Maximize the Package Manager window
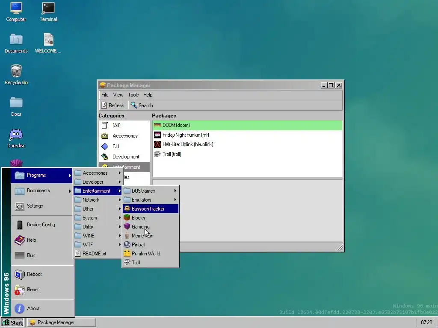The width and height of the screenshot is (438, 328). (x=331, y=85)
